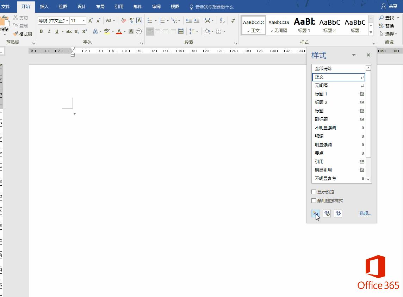
Task: Enable the 显示预览 checkbox
Action: coord(314,192)
